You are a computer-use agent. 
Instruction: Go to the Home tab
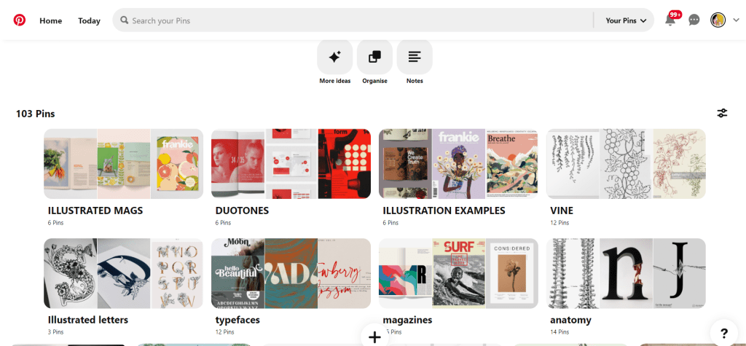click(x=51, y=20)
